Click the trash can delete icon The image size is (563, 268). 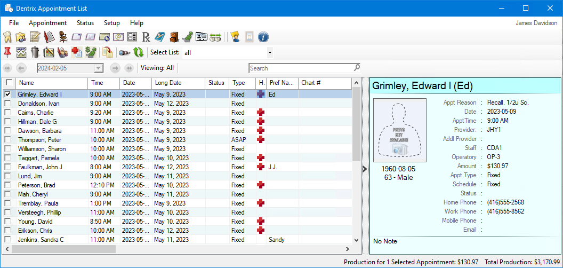click(35, 52)
